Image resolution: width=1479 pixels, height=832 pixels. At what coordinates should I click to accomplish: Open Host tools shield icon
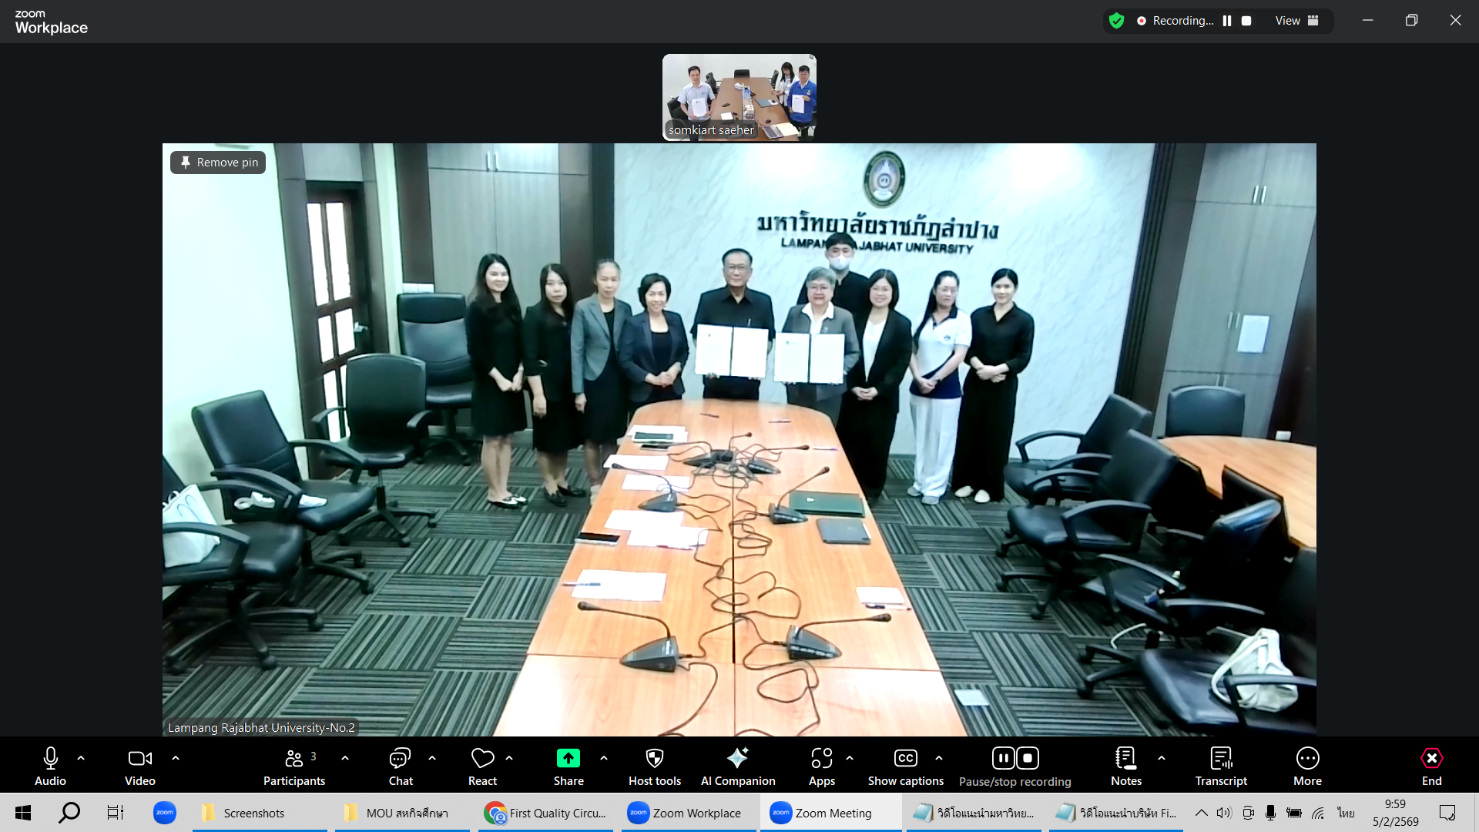(x=654, y=759)
